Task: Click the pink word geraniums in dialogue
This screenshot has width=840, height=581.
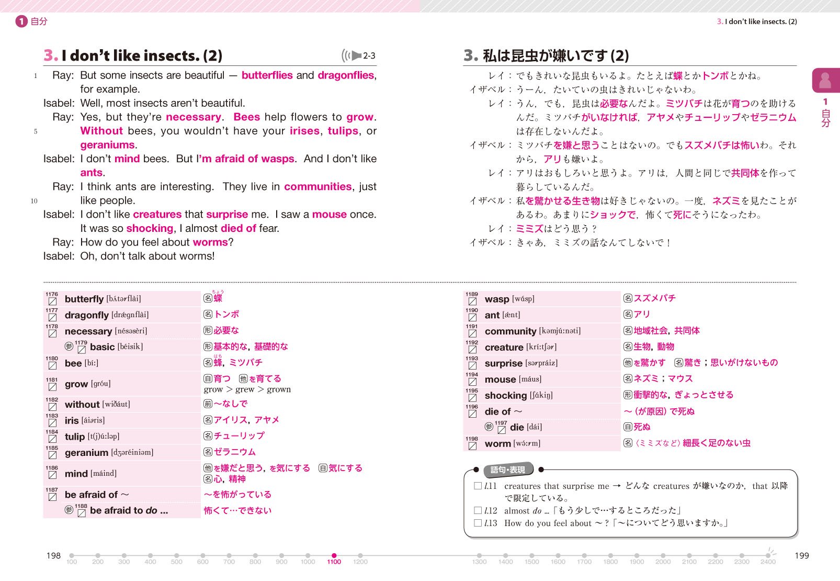Action: click(108, 145)
